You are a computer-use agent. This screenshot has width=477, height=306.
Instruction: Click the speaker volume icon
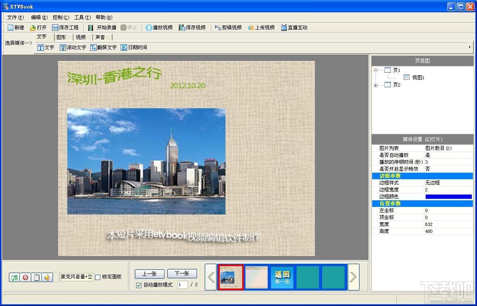(47, 277)
